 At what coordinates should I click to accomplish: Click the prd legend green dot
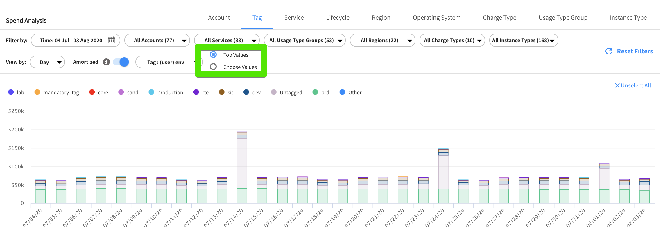pyautogui.click(x=315, y=92)
